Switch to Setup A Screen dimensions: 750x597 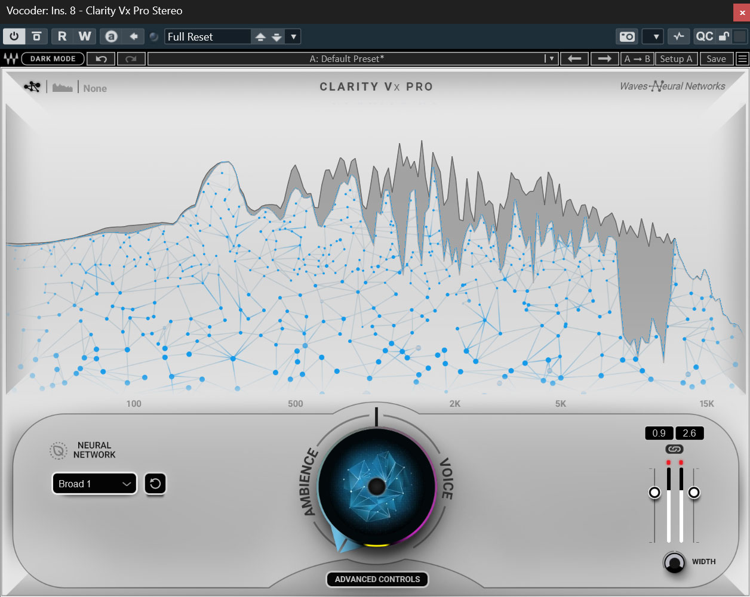[676, 58]
